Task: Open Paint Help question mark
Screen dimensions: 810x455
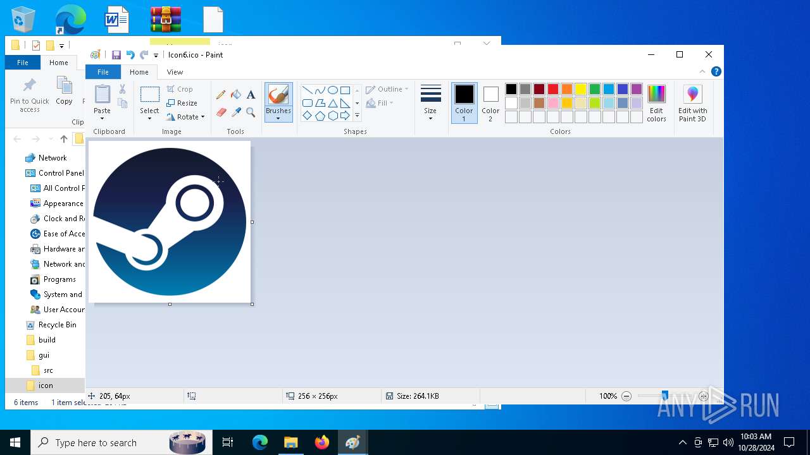Action: pyautogui.click(x=716, y=71)
